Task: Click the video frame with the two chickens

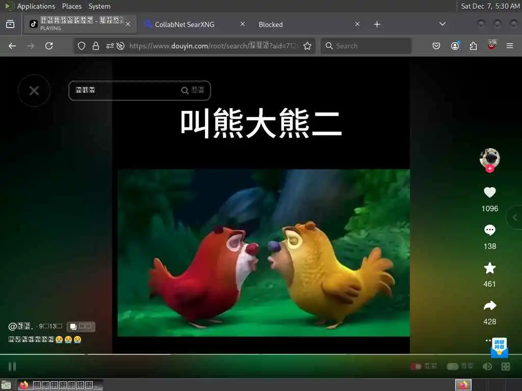Action: point(264,253)
